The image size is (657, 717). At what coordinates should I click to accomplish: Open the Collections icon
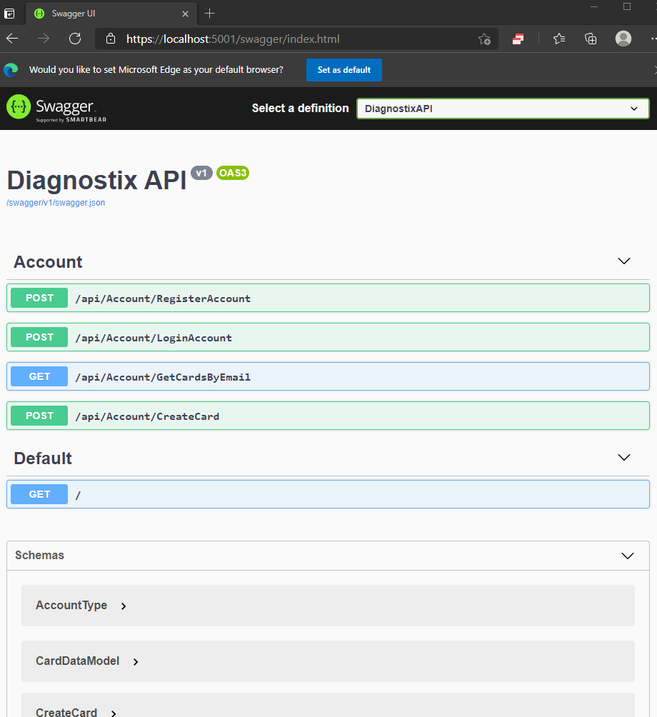(591, 39)
